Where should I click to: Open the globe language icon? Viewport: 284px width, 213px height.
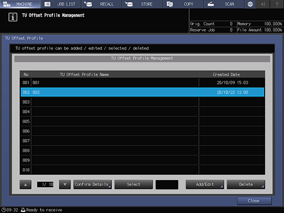point(250,4)
